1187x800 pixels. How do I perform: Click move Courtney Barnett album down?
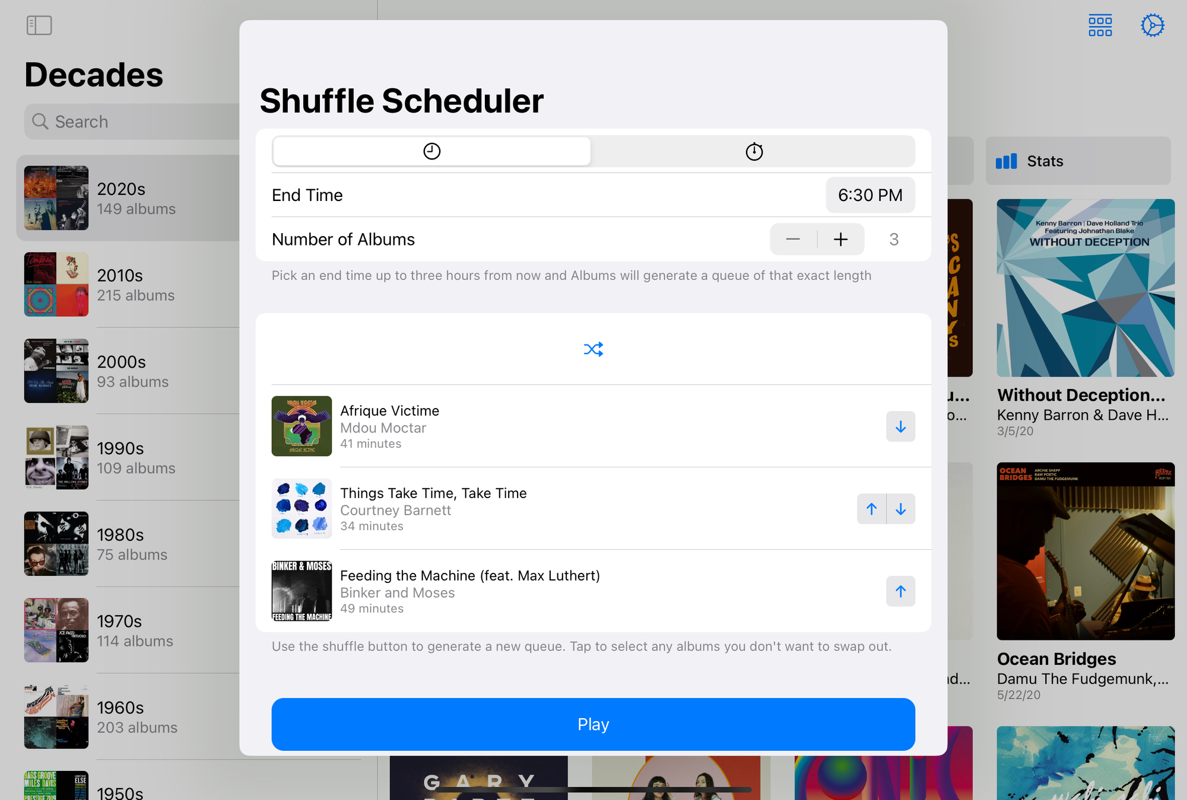coord(900,508)
